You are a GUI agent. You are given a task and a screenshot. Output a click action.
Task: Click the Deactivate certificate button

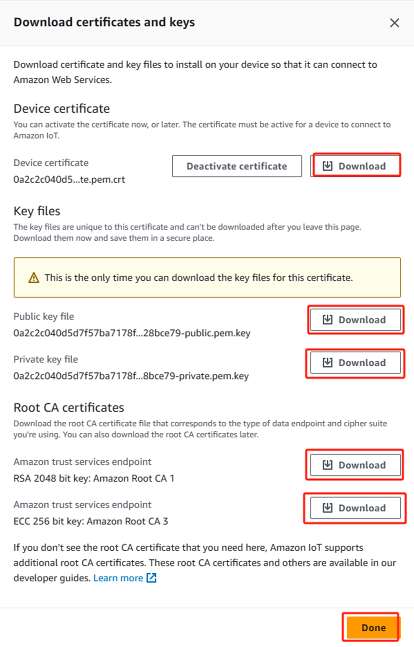237,166
